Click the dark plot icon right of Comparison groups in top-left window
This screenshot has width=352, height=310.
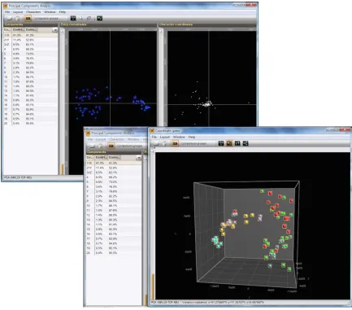(x=73, y=18)
